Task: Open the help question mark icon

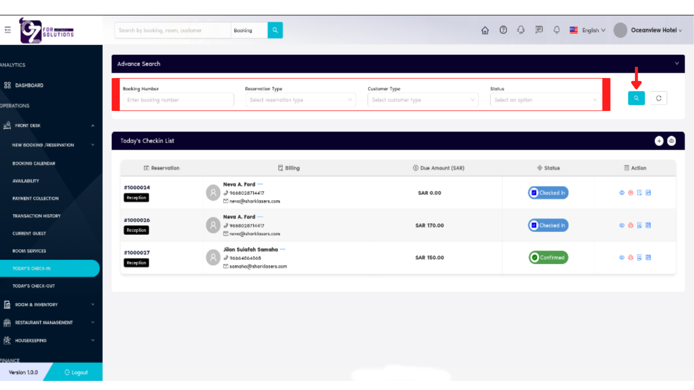Action: [503, 30]
